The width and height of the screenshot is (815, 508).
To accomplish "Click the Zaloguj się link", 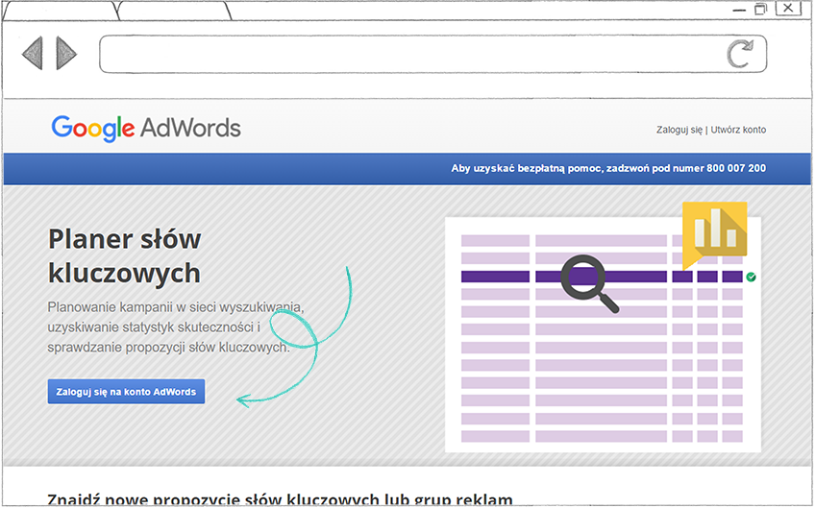I will pyautogui.click(x=679, y=130).
